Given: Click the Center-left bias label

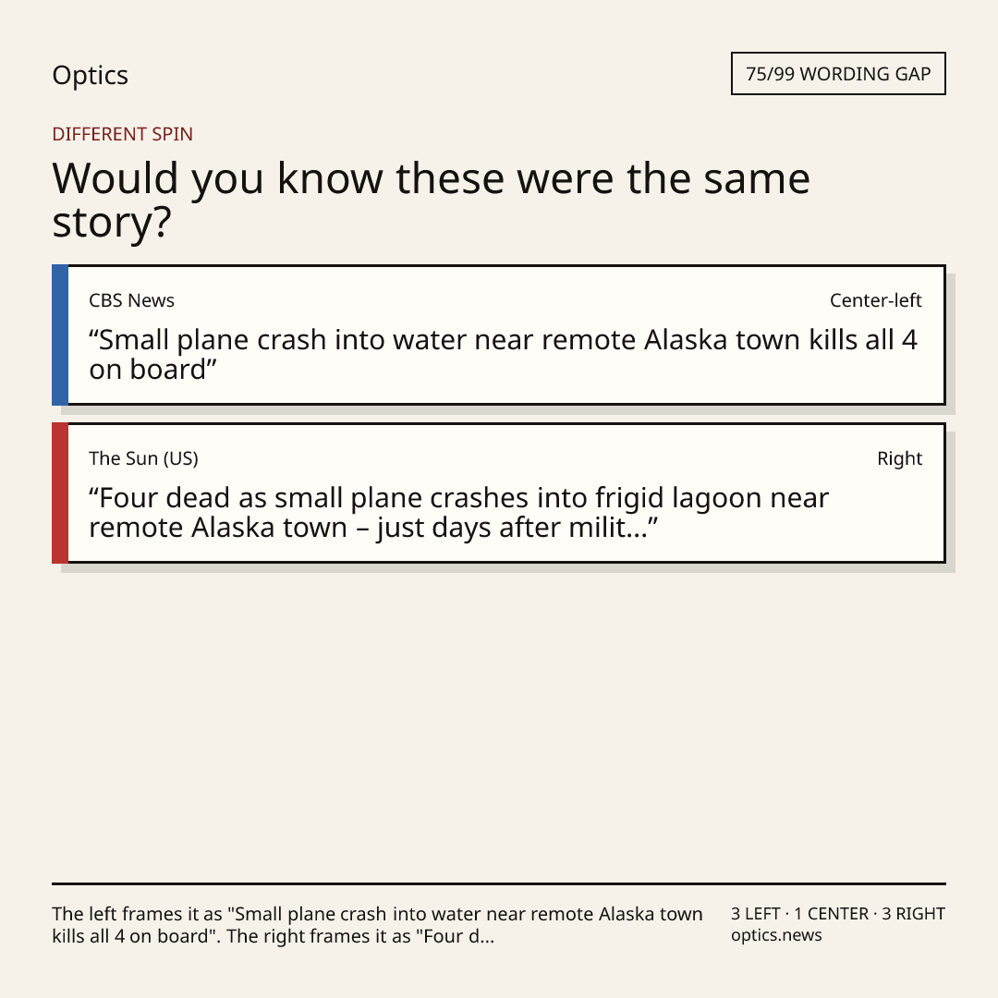Looking at the screenshot, I should (876, 300).
